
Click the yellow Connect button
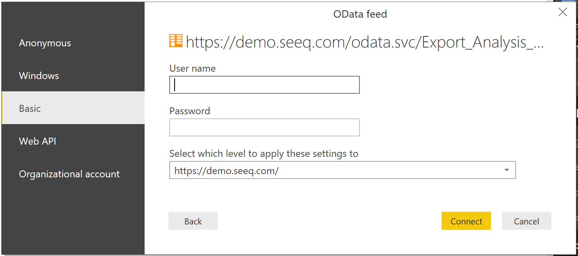coord(466,221)
